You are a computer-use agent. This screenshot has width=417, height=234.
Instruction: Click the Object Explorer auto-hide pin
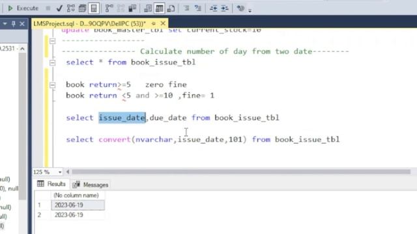click(x=13, y=24)
